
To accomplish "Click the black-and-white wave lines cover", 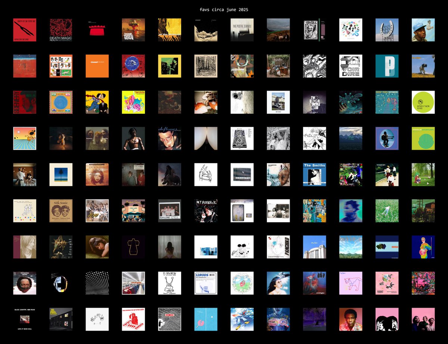I will 169,319.
